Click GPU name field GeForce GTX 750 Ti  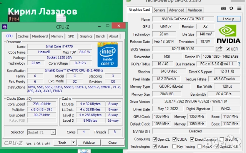point(183,19)
